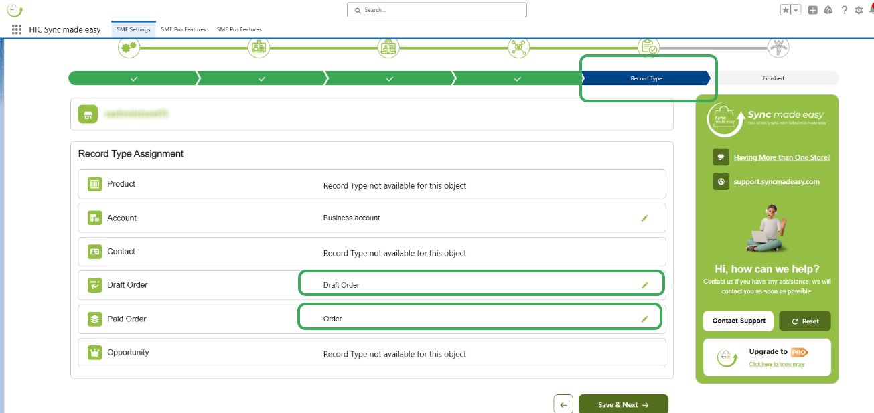Click the ID badge step icon
The height and width of the screenshot is (413, 874).
[259, 48]
